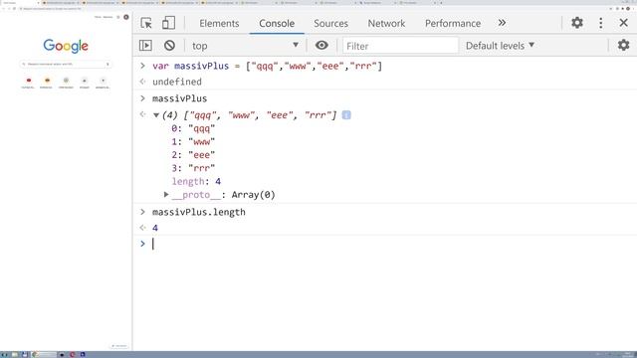Click the result value 4 under massivPlus.length
Viewport: 637px width, 358px height.
pyautogui.click(x=155, y=228)
